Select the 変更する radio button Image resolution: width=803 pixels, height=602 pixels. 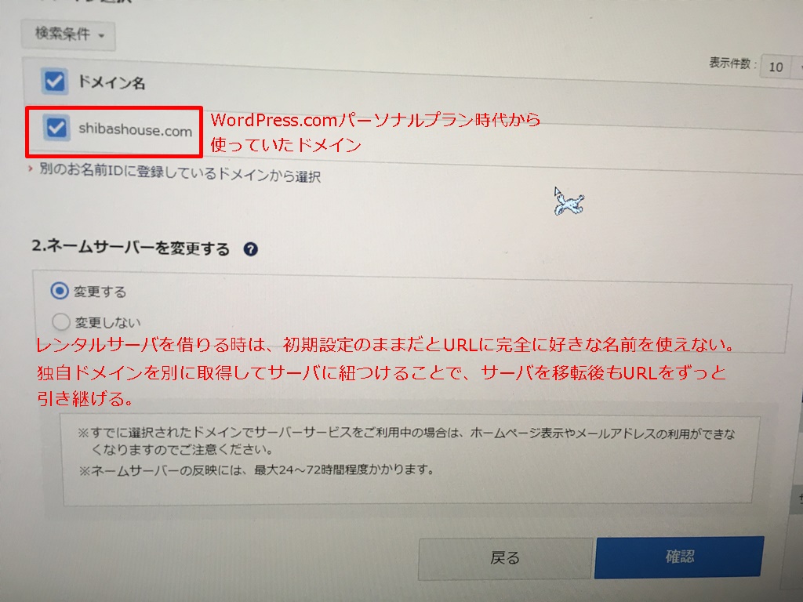point(60,291)
